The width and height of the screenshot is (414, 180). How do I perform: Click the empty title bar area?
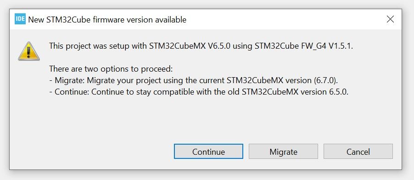point(285,19)
